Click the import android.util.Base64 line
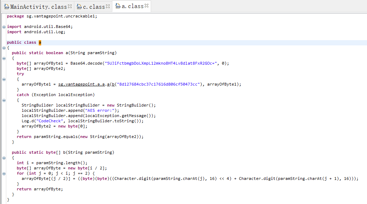This screenshot has width=367, height=204. [x=40, y=27]
